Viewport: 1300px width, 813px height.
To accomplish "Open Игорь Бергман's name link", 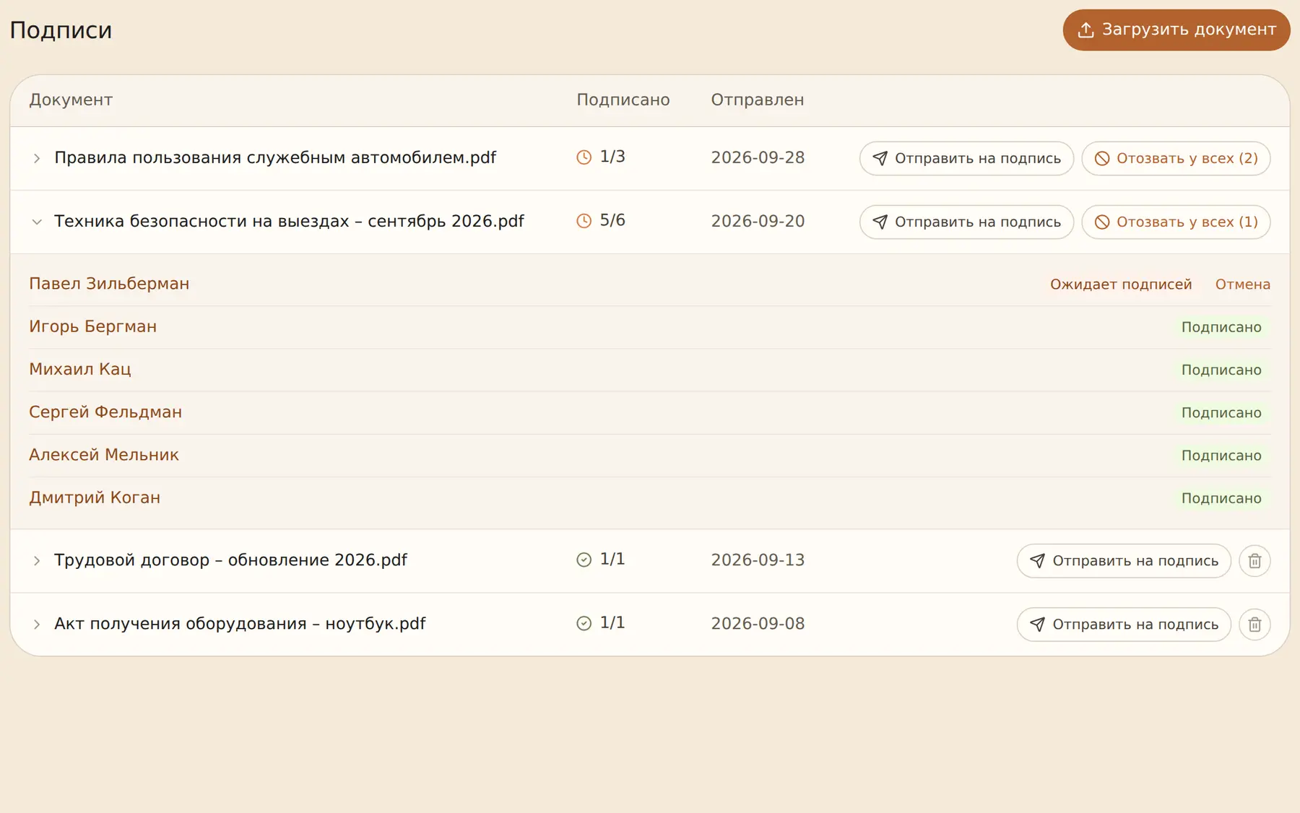I will point(92,326).
